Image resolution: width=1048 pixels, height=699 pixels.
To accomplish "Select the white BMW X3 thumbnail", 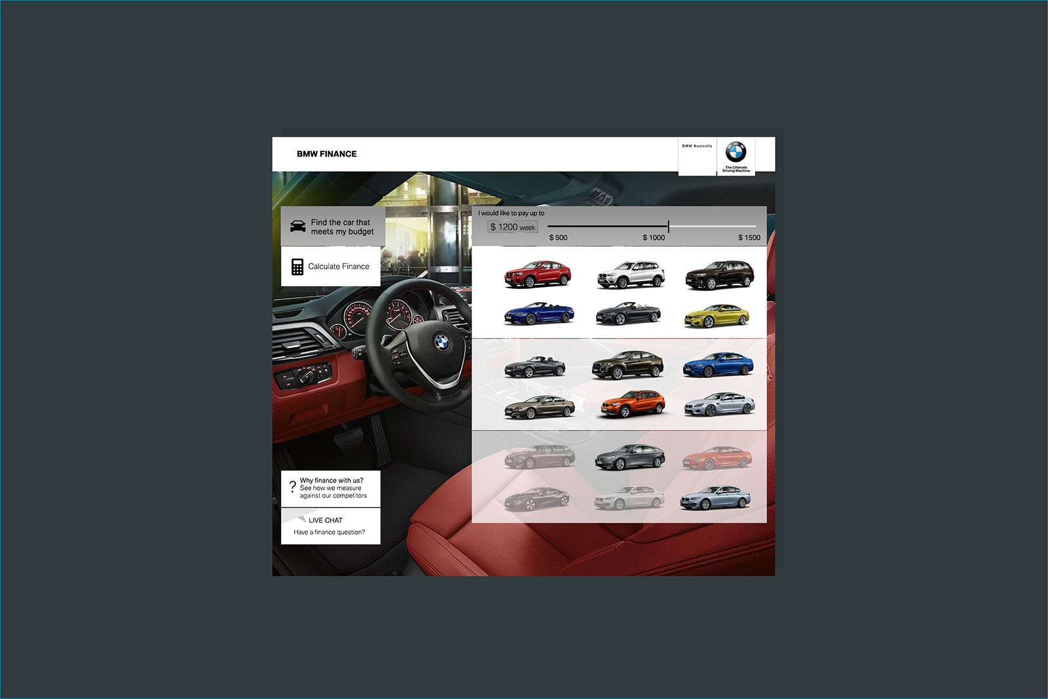I will pyautogui.click(x=631, y=274).
